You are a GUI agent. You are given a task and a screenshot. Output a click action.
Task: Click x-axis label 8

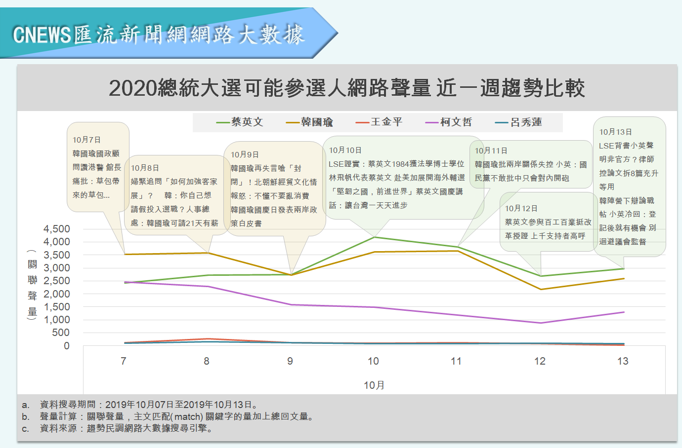pyautogui.click(x=207, y=361)
